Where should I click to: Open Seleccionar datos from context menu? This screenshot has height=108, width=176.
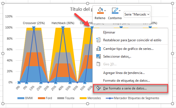[x=117, y=56]
